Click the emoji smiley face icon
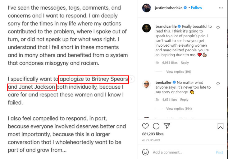The height and width of the screenshot is (159, 228). pyautogui.click(x=145, y=152)
